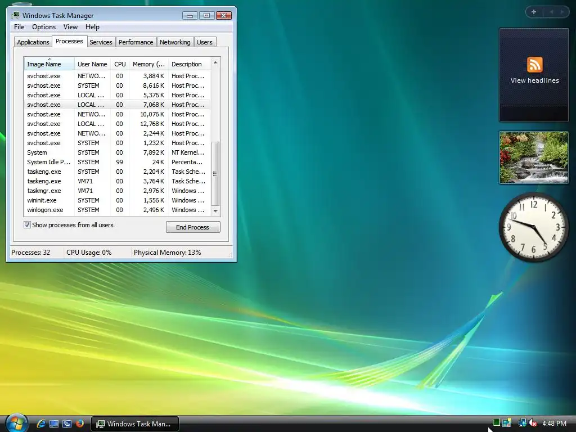576x432 pixels.
Task: Launch Firefox from the Quick Launch bar
Action: coord(80,424)
